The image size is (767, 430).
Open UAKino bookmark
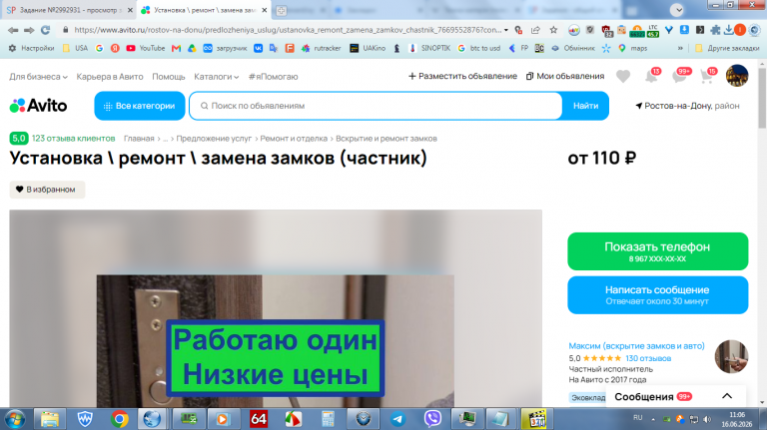tap(368, 48)
